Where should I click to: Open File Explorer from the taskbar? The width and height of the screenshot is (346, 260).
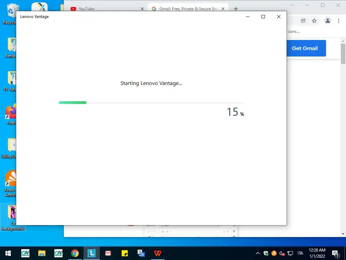point(42,253)
